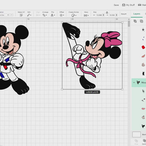Open the Edit pencil menu
Image resolution: width=146 pixels, height=146 pixels.
(x=29, y=15)
